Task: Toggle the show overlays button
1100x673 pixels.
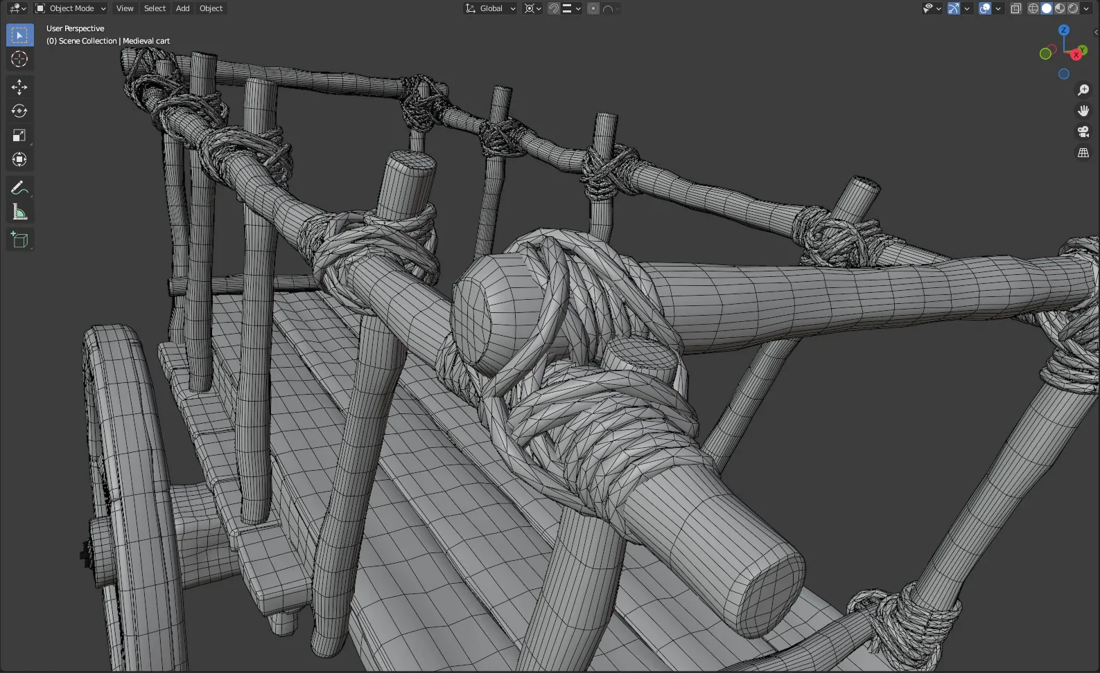Action: (x=985, y=8)
